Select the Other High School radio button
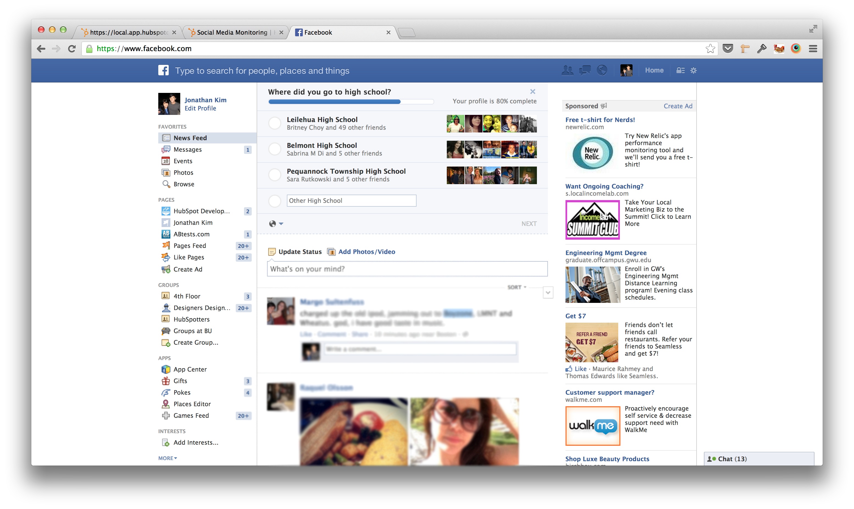 [x=274, y=201]
